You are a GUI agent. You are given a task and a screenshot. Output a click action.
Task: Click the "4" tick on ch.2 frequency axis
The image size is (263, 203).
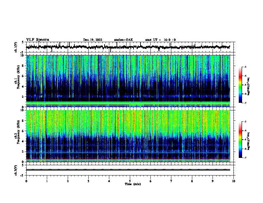[x=23, y=141]
